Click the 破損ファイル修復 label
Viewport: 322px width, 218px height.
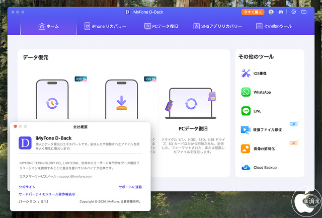tap(268, 130)
